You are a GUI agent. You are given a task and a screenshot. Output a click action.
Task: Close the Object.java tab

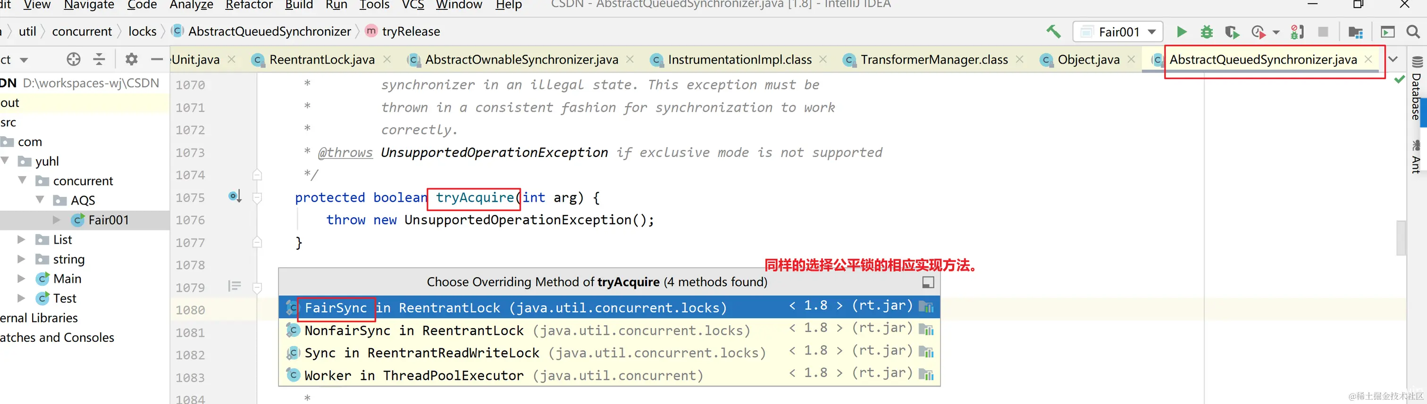coord(1131,59)
